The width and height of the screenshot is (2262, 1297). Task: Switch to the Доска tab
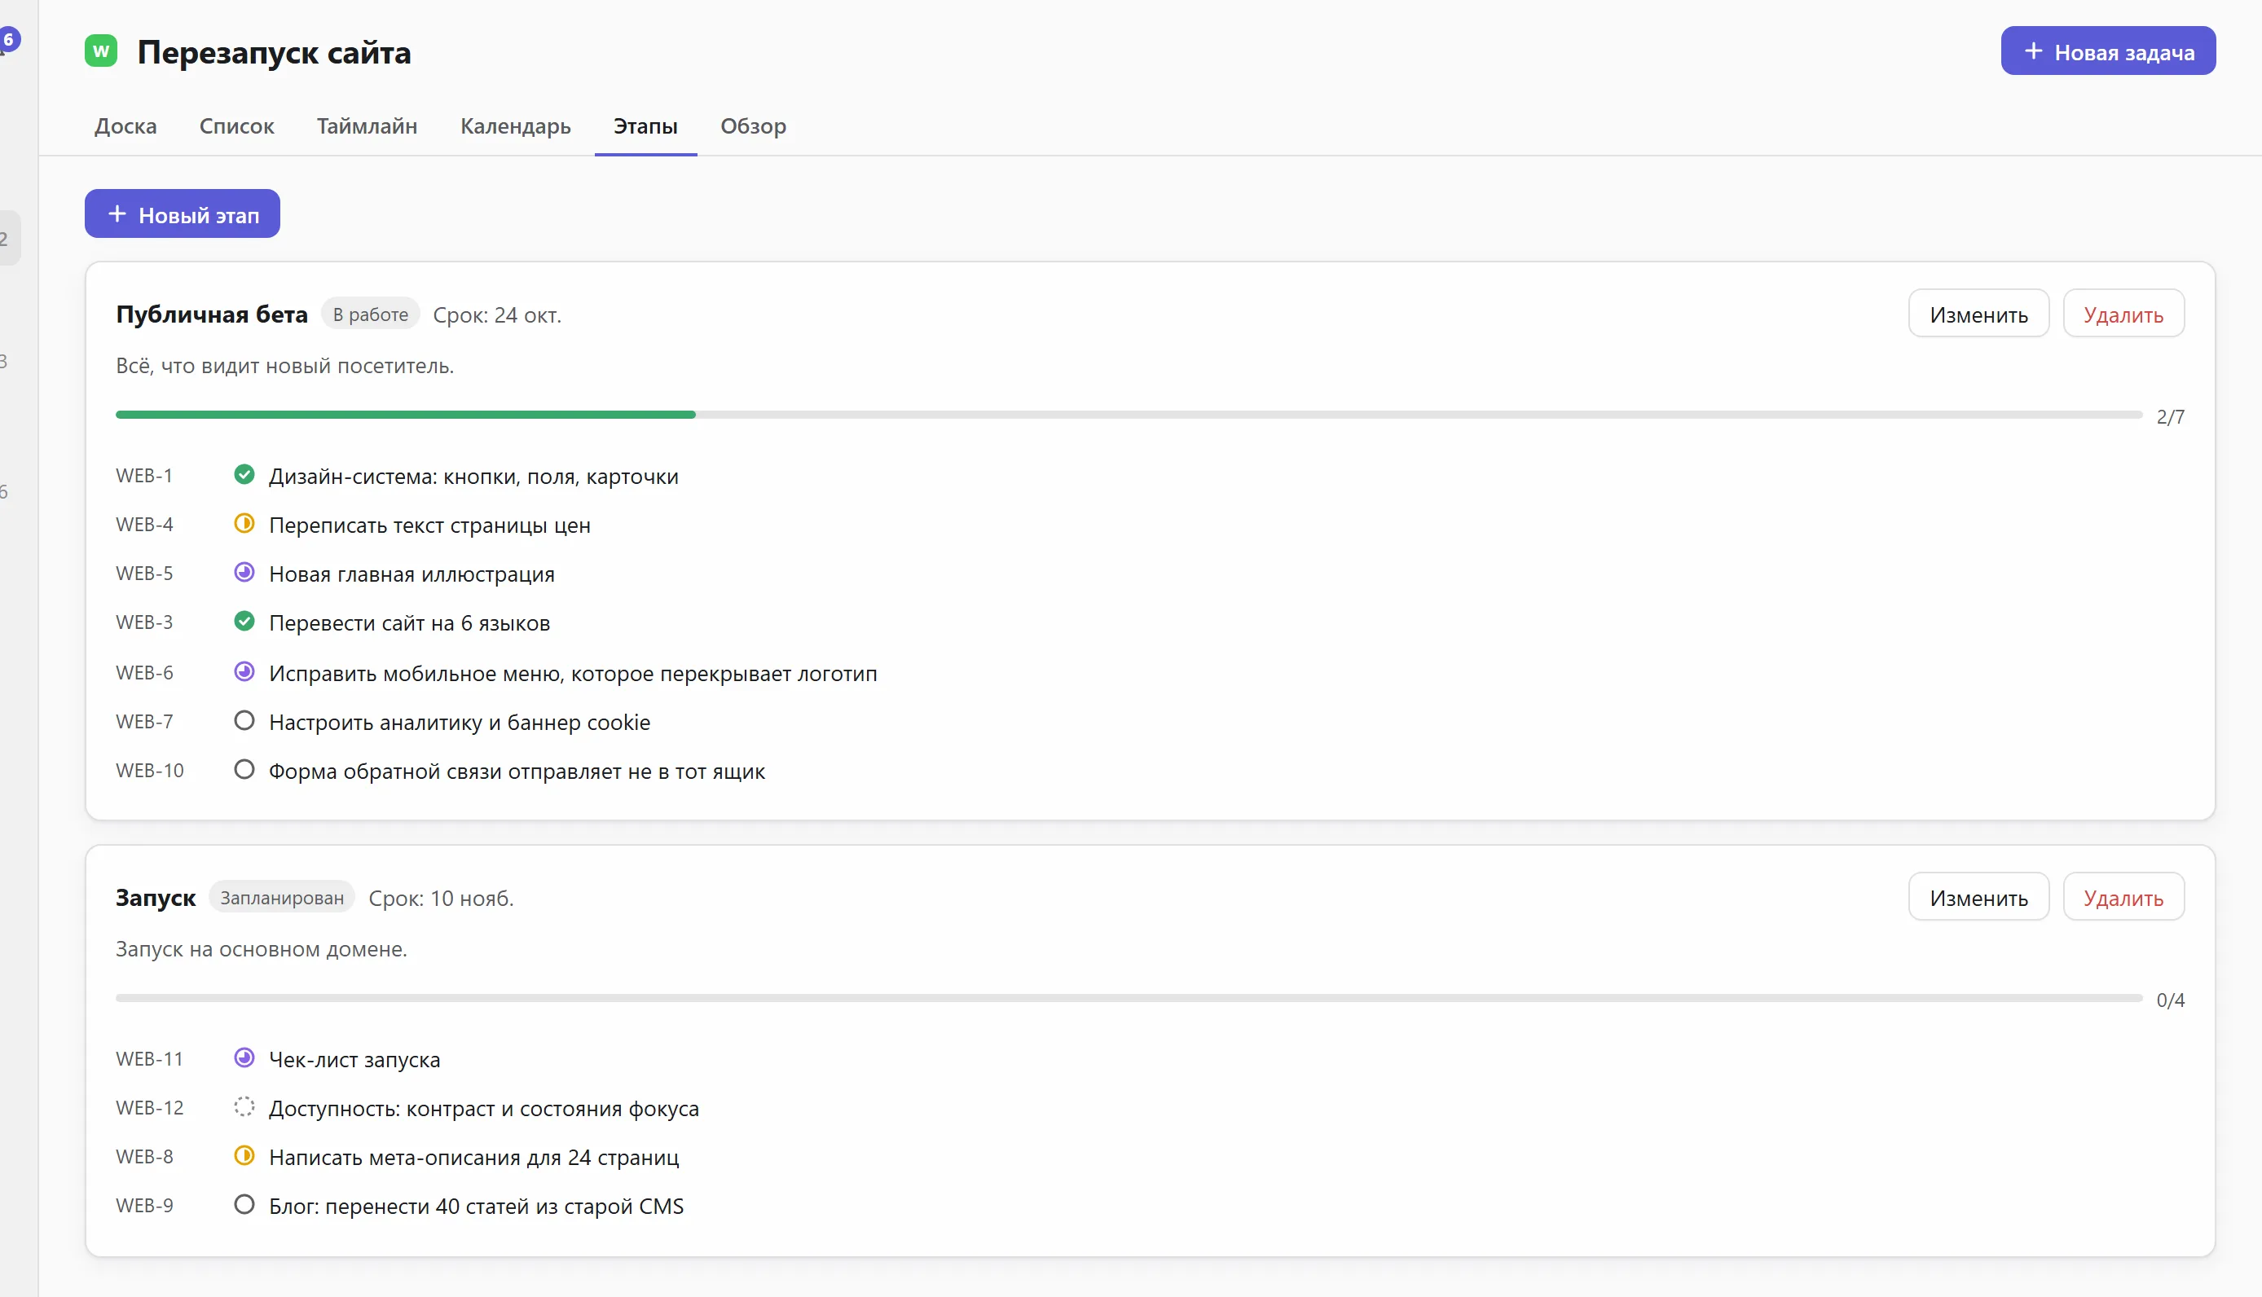(x=125, y=126)
